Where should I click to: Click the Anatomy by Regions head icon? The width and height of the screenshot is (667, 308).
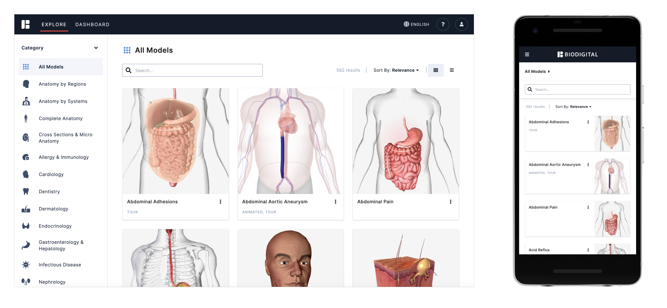tap(26, 84)
